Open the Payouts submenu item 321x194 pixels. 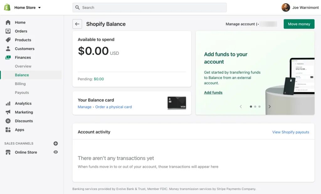click(x=22, y=93)
